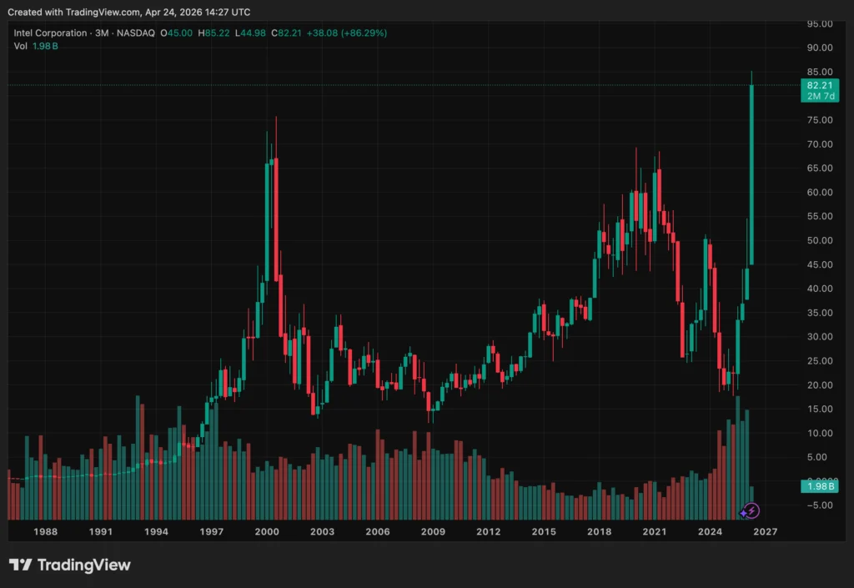This screenshot has width=854, height=588.
Task: Click the 20.00 price axis label
Action: (x=820, y=385)
